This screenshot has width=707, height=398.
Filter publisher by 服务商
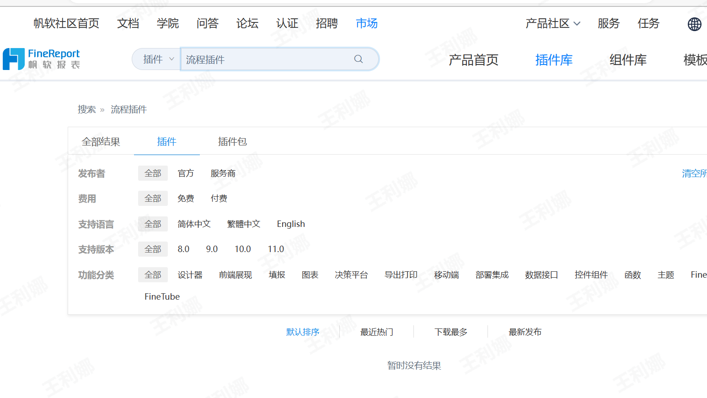coord(223,173)
